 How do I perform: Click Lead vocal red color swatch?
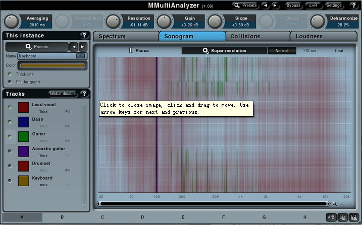(x=24, y=107)
